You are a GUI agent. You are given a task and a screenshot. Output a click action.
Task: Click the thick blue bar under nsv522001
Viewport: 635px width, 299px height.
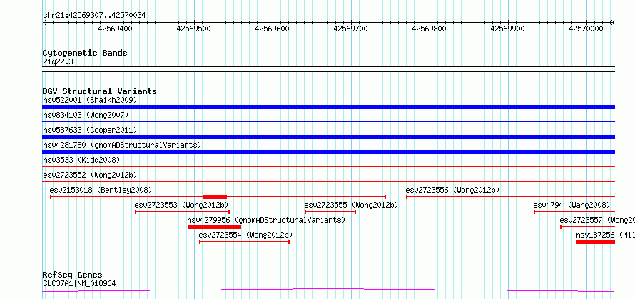pyautogui.click(x=328, y=107)
